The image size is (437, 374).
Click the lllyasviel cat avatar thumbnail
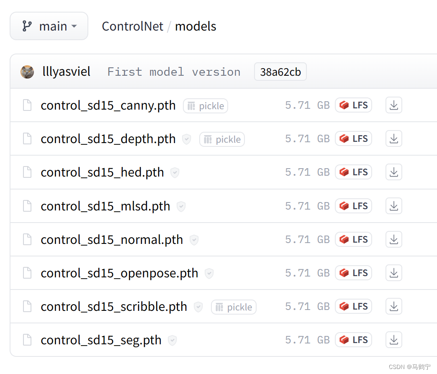point(27,72)
